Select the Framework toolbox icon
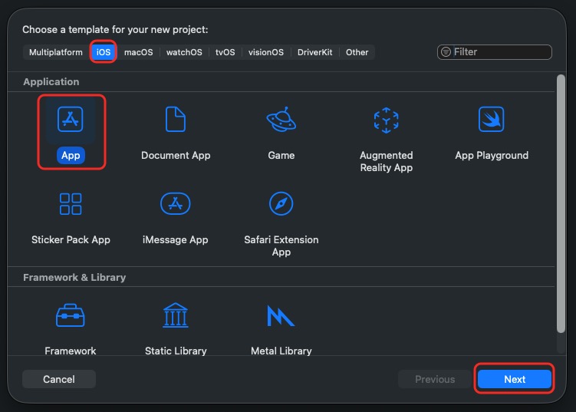This screenshot has height=412, width=576. (70, 315)
